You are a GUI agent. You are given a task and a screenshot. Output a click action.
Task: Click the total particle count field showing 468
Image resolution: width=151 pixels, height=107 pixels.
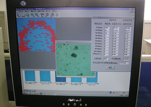[x=107, y=59]
